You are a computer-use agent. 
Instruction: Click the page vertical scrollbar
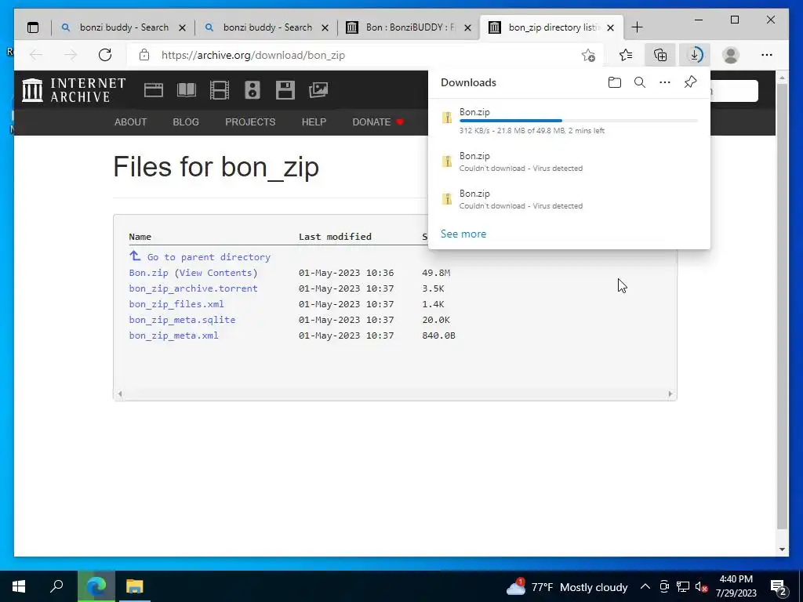pos(782,307)
